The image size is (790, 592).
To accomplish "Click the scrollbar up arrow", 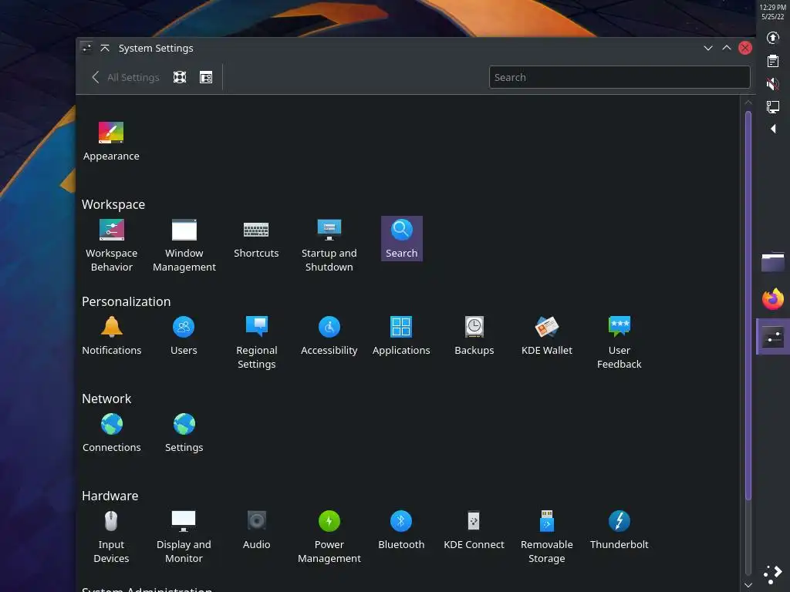I will [x=748, y=103].
